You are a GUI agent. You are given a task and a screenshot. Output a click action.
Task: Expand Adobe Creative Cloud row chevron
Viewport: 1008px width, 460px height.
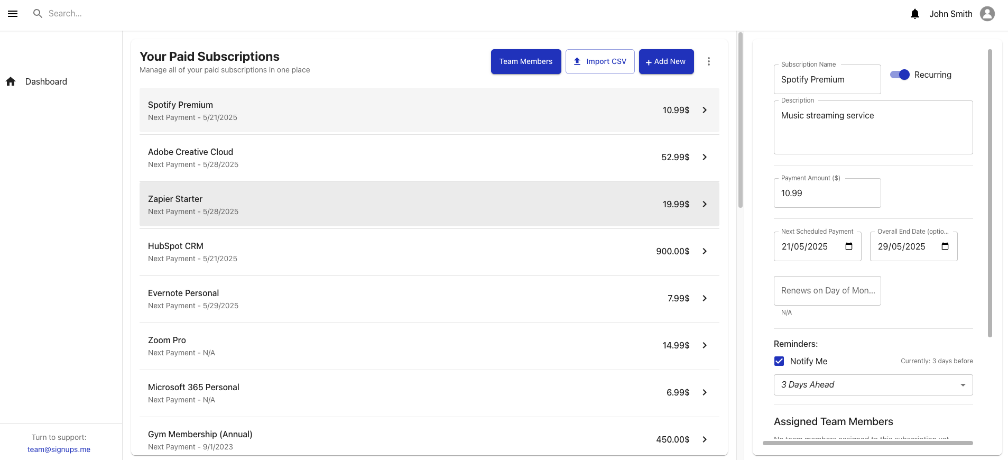[705, 157]
